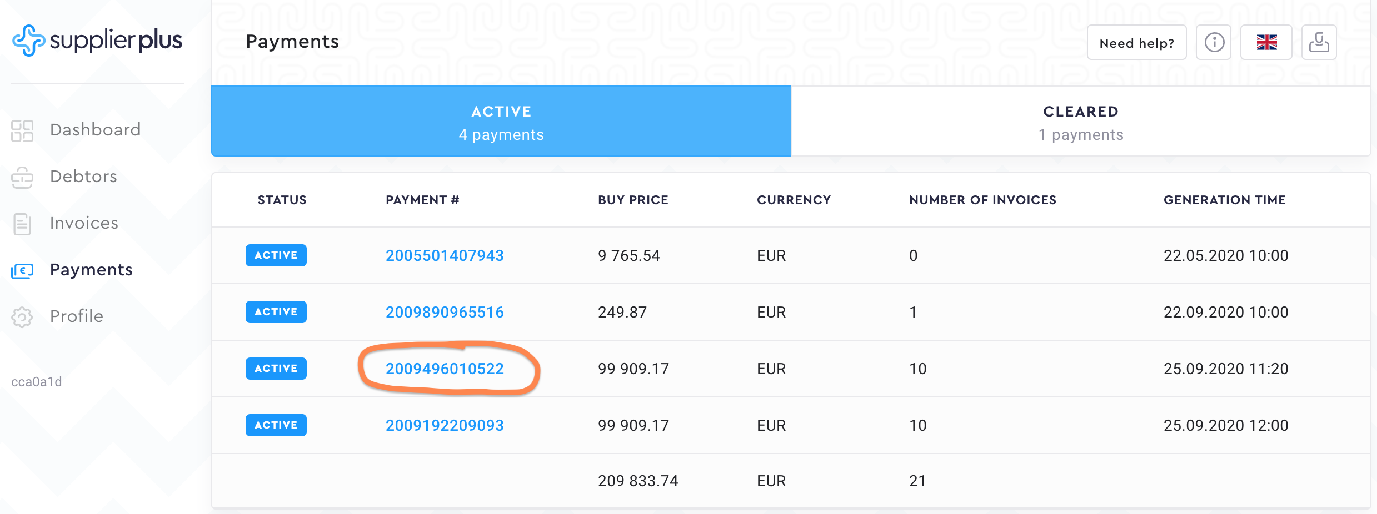Open payment 2009192209093
The height and width of the screenshot is (514, 1377).
[x=445, y=426]
